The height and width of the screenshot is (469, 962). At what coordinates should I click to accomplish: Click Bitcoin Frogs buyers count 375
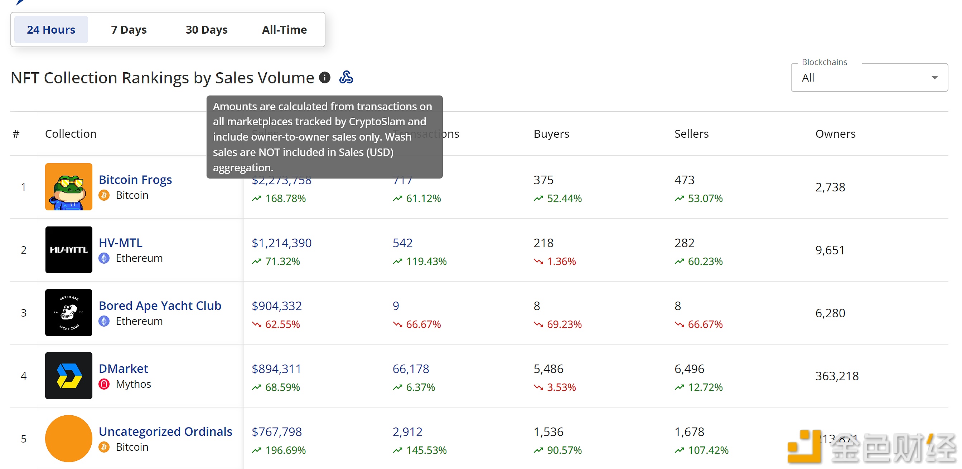[x=543, y=180]
